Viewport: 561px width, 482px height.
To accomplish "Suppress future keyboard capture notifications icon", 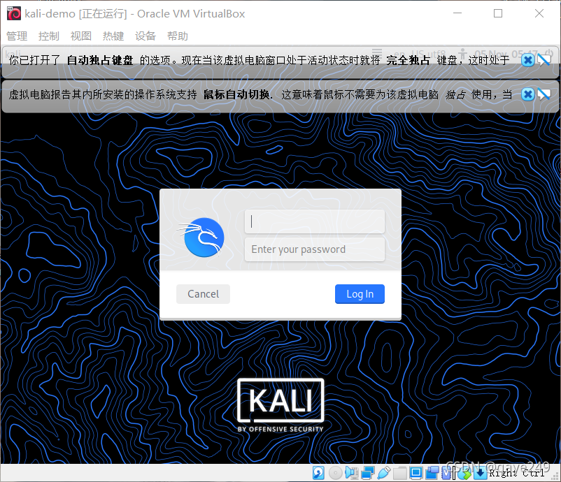I will pyautogui.click(x=544, y=60).
